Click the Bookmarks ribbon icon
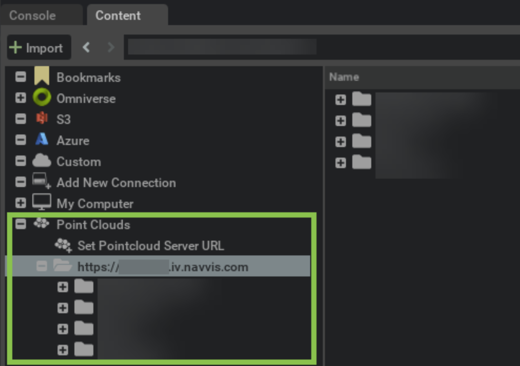520x366 pixels. tap(42, 76)
